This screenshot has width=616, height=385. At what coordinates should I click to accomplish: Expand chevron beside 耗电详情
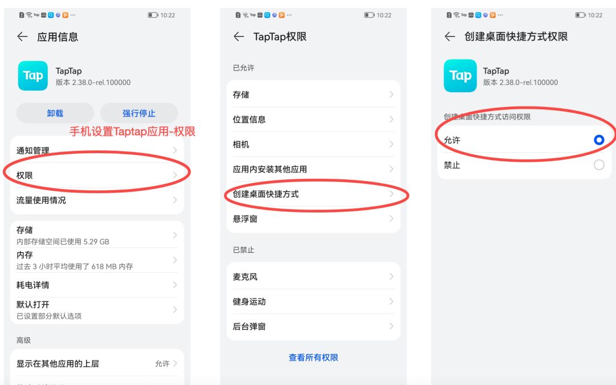click(x=175, y=285)
